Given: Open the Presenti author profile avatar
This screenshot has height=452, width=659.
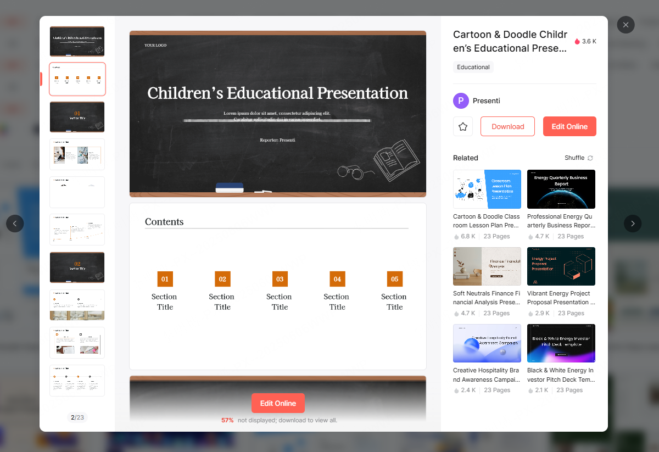Looking at the screenshot, I should [461, 101].
